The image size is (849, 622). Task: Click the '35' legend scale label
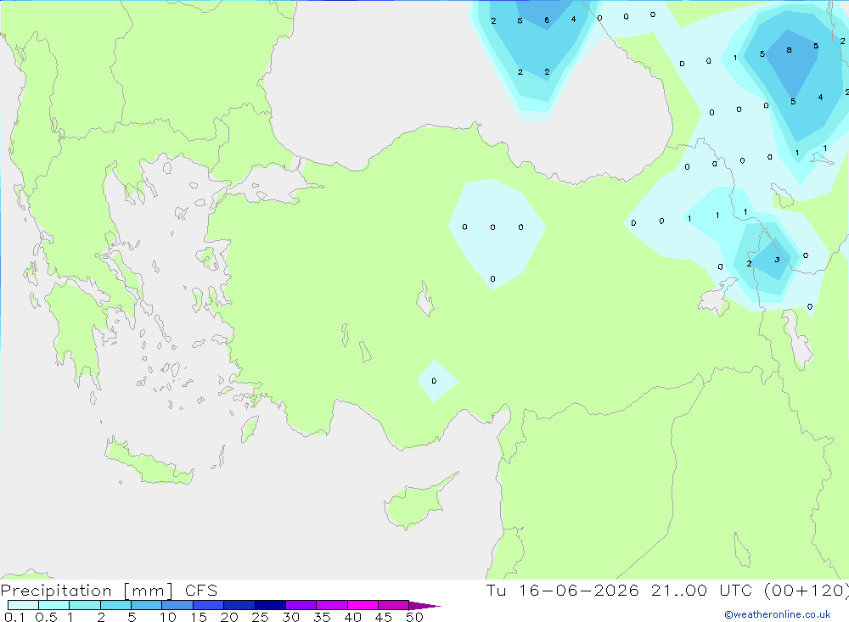pyautogui.click(x=322, y=617)
